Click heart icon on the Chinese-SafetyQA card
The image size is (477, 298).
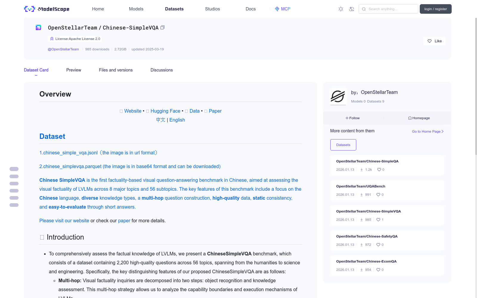click(x=378, y=245)
